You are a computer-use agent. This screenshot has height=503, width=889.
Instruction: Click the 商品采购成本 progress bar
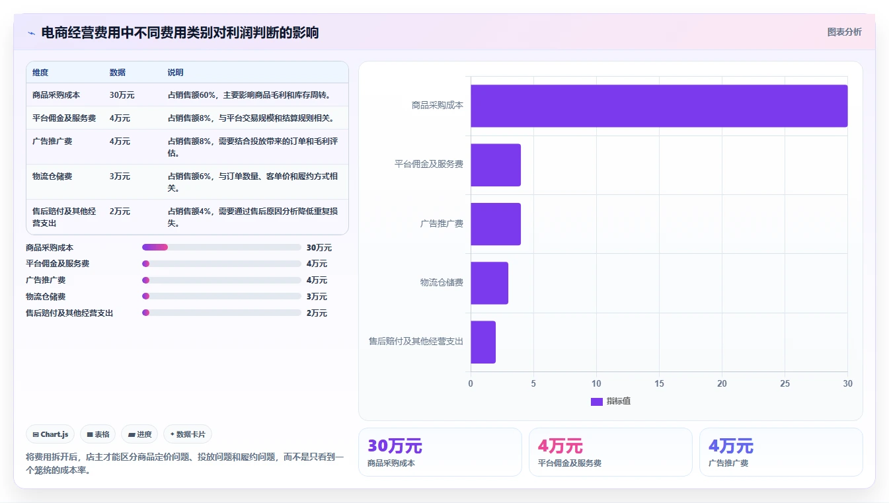point(221,247)
